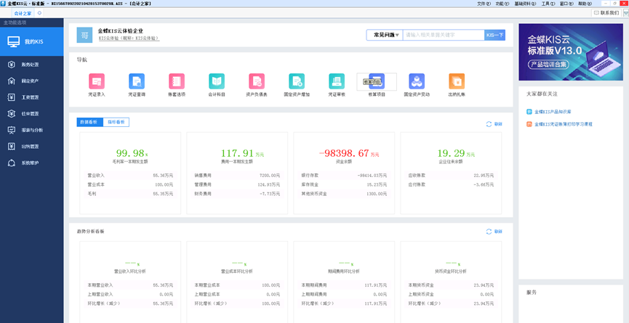Switch to the 数据看板 tab
The height and width of the screenshot is (323, 629).
point(90,122)
